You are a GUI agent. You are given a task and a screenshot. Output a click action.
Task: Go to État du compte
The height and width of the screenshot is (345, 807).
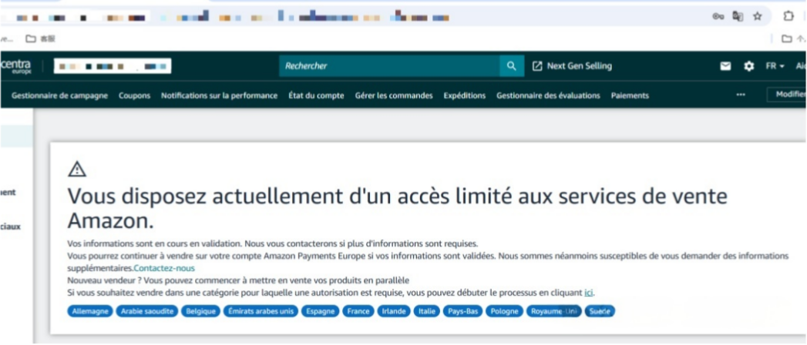click(316, 95)
